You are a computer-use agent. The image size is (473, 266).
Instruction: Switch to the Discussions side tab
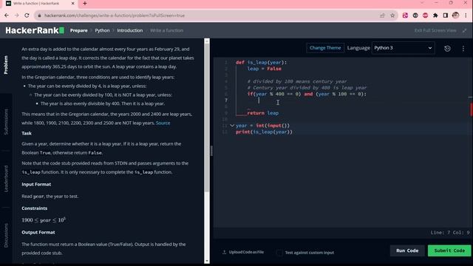pyautogui.click(x=6, y=235)
